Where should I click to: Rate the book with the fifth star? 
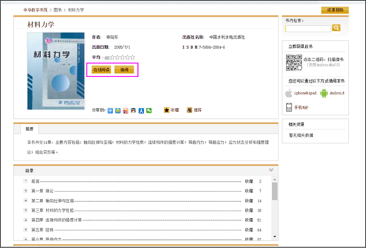pos(132,57)
